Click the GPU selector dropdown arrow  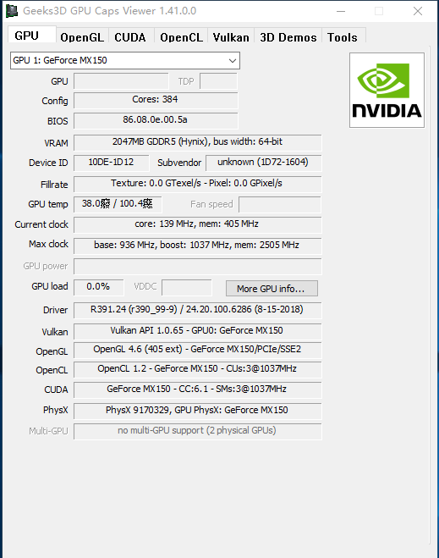pos(233,60)
